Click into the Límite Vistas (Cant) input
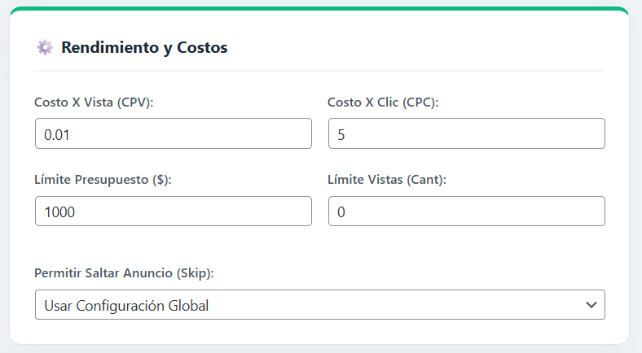The height and width of the screenshot is (353, 642). coord(466,211)
